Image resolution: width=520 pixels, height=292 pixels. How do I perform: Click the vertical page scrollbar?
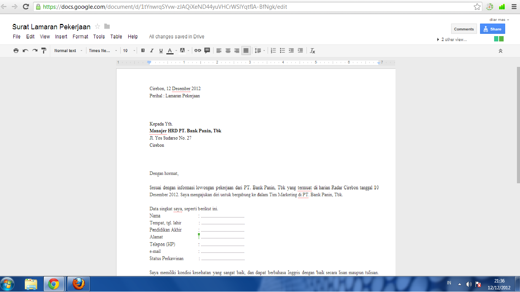pyautogui.click(x=518, y=125)
